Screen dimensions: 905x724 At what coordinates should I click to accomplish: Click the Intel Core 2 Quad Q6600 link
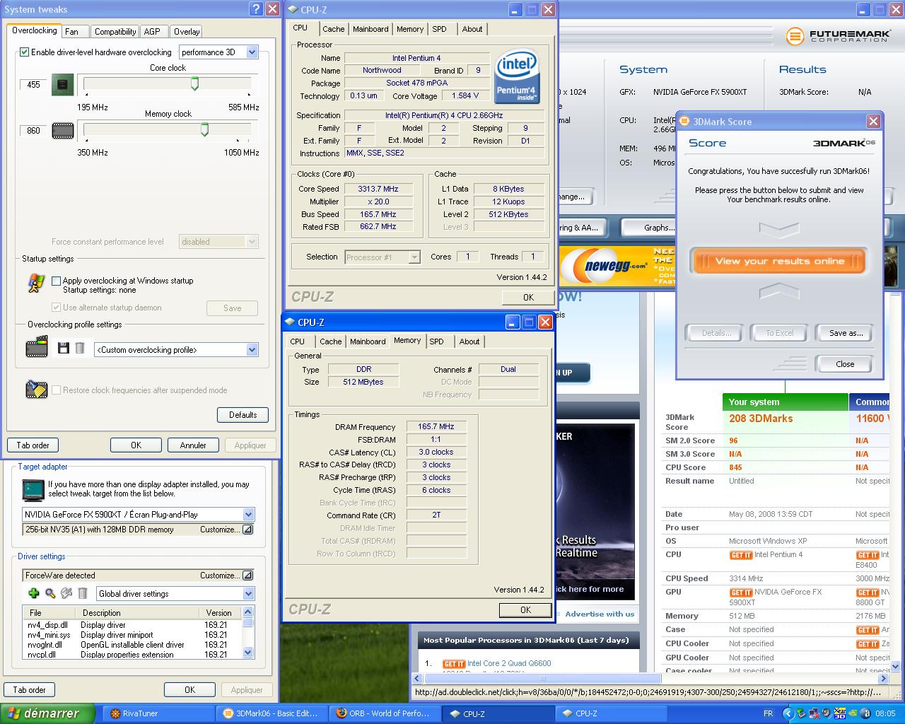[509, 664]
